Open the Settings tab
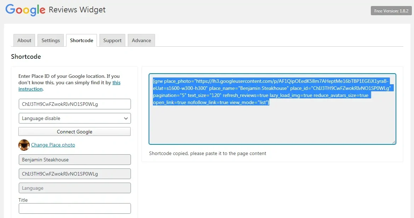414x218 pixels. point(50,40)
